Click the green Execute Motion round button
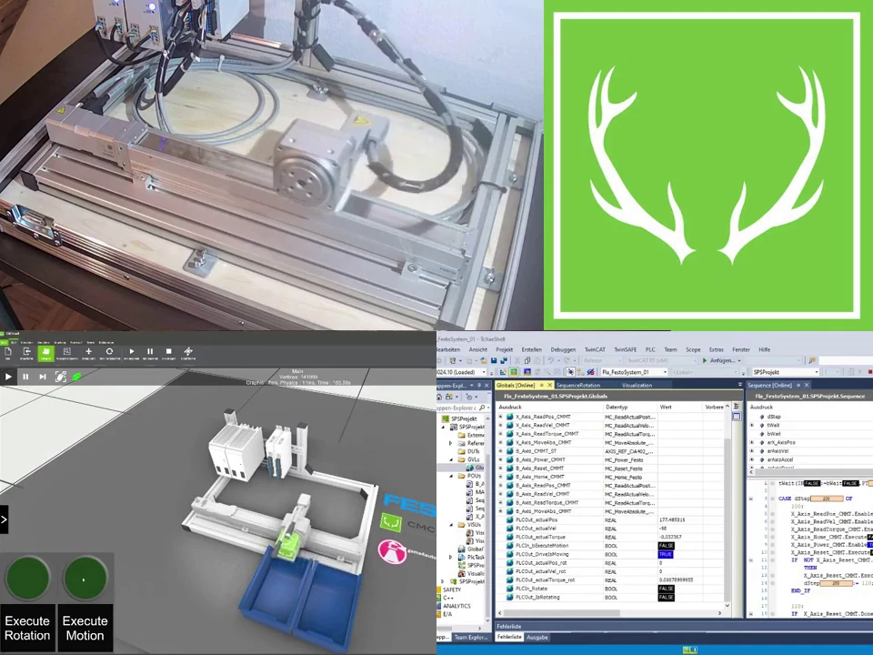The width and height of the screenshot is (873, 655). point(85,579)
